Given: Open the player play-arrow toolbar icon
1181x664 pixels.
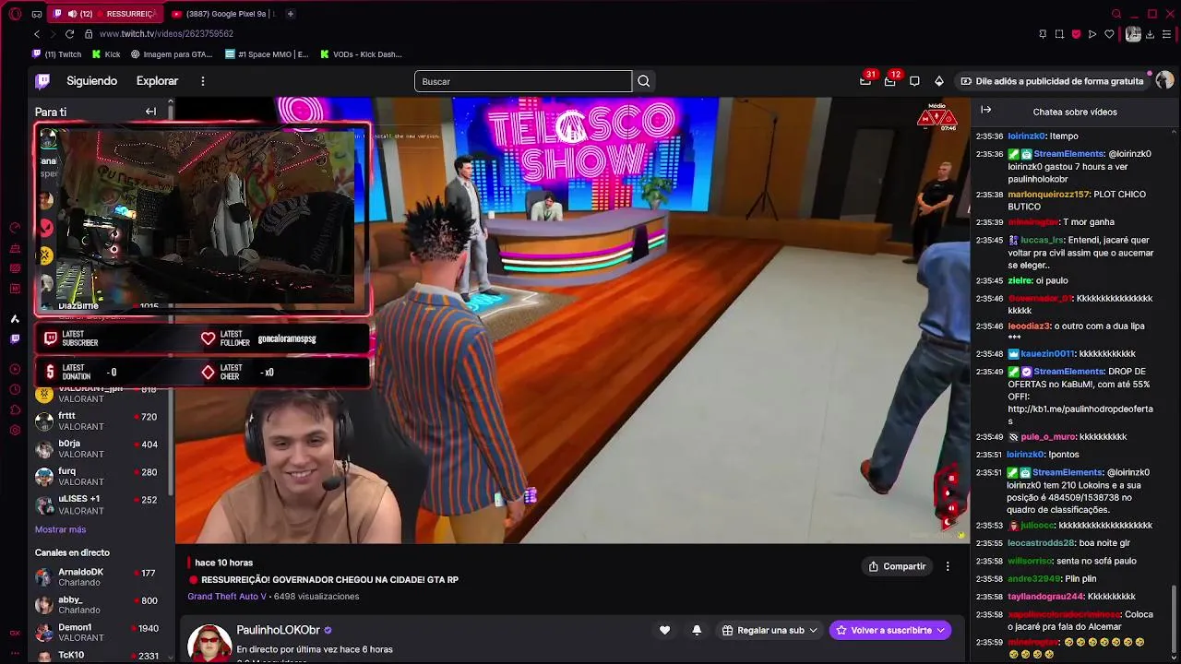Looking at the screenshot, I should pyautogui.click(x=1092, y=34).
